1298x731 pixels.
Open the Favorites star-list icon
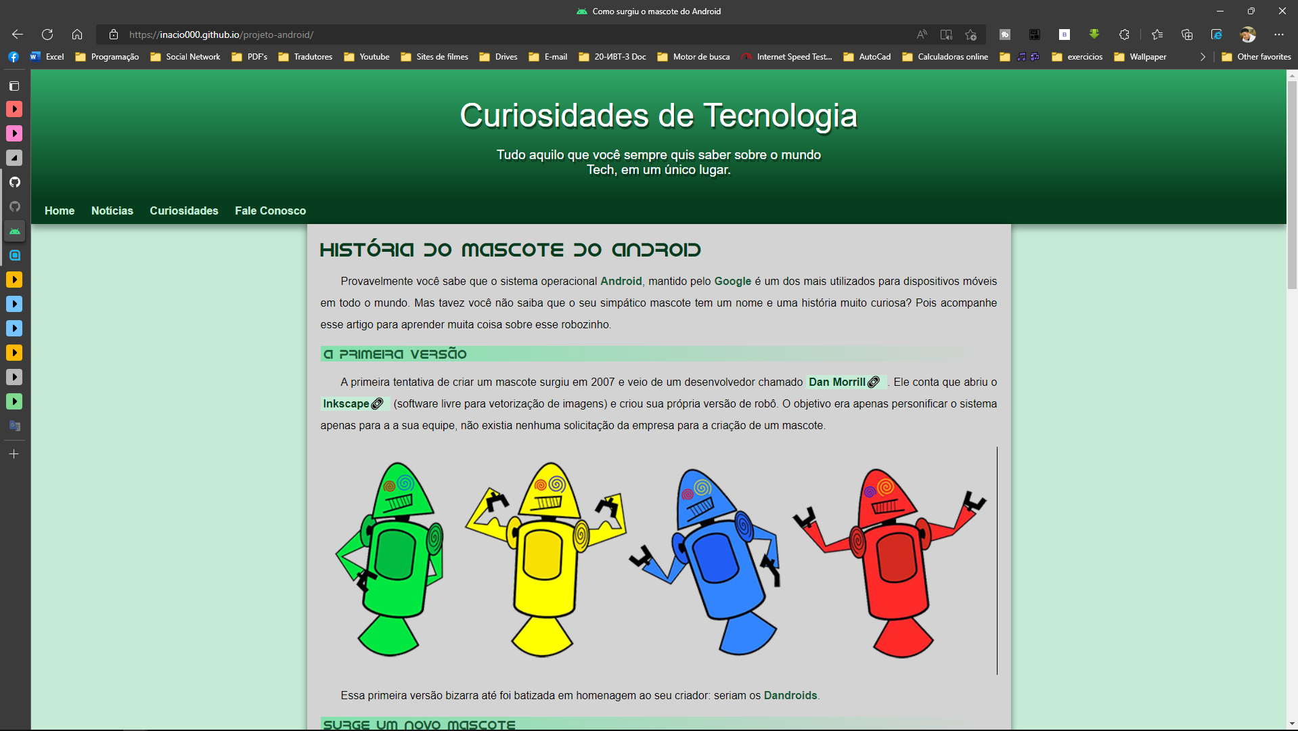[1157, 35]
